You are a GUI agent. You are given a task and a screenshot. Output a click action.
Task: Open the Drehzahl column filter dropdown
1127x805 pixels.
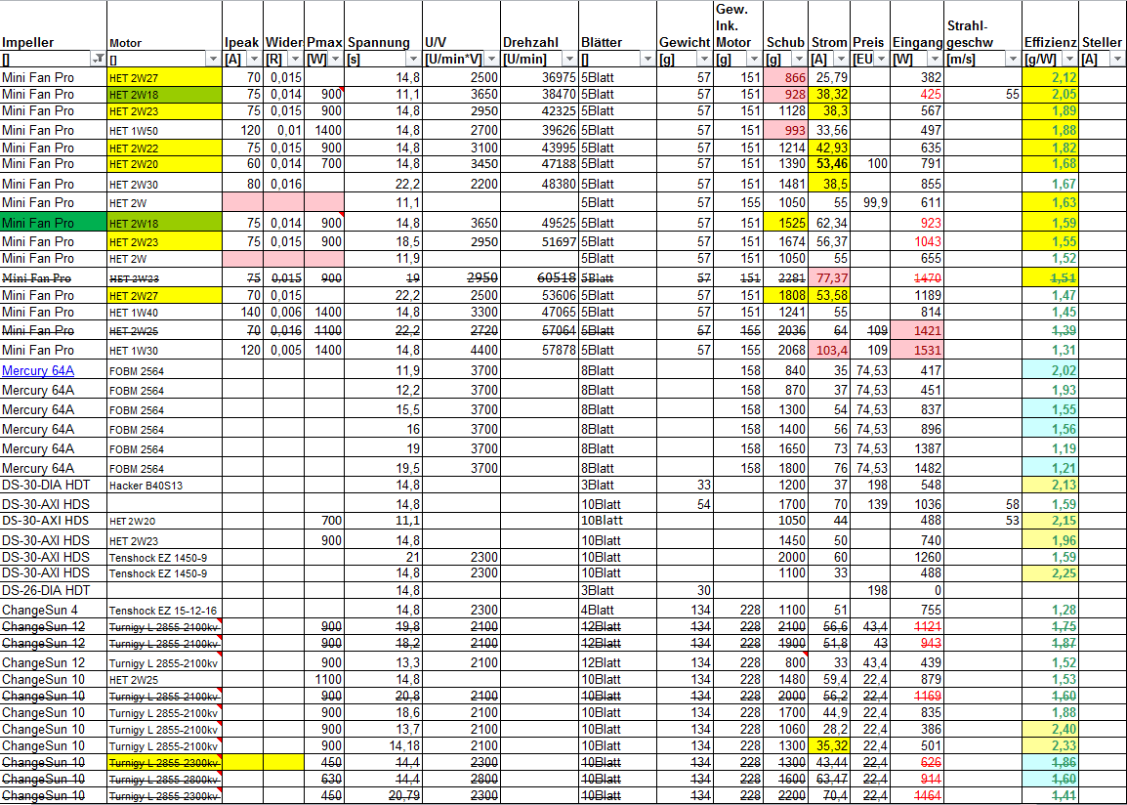[x=569, y=60]
